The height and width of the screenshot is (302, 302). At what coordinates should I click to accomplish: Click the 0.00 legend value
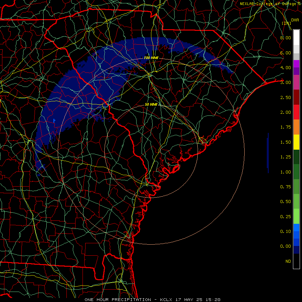tap(286, 246)
